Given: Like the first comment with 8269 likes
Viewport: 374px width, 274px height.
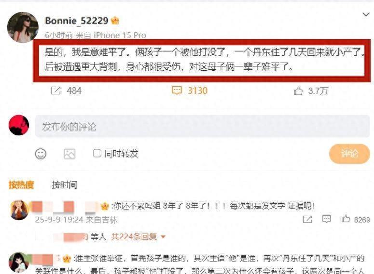Looking at the screenshot, I should coord(346,219).
